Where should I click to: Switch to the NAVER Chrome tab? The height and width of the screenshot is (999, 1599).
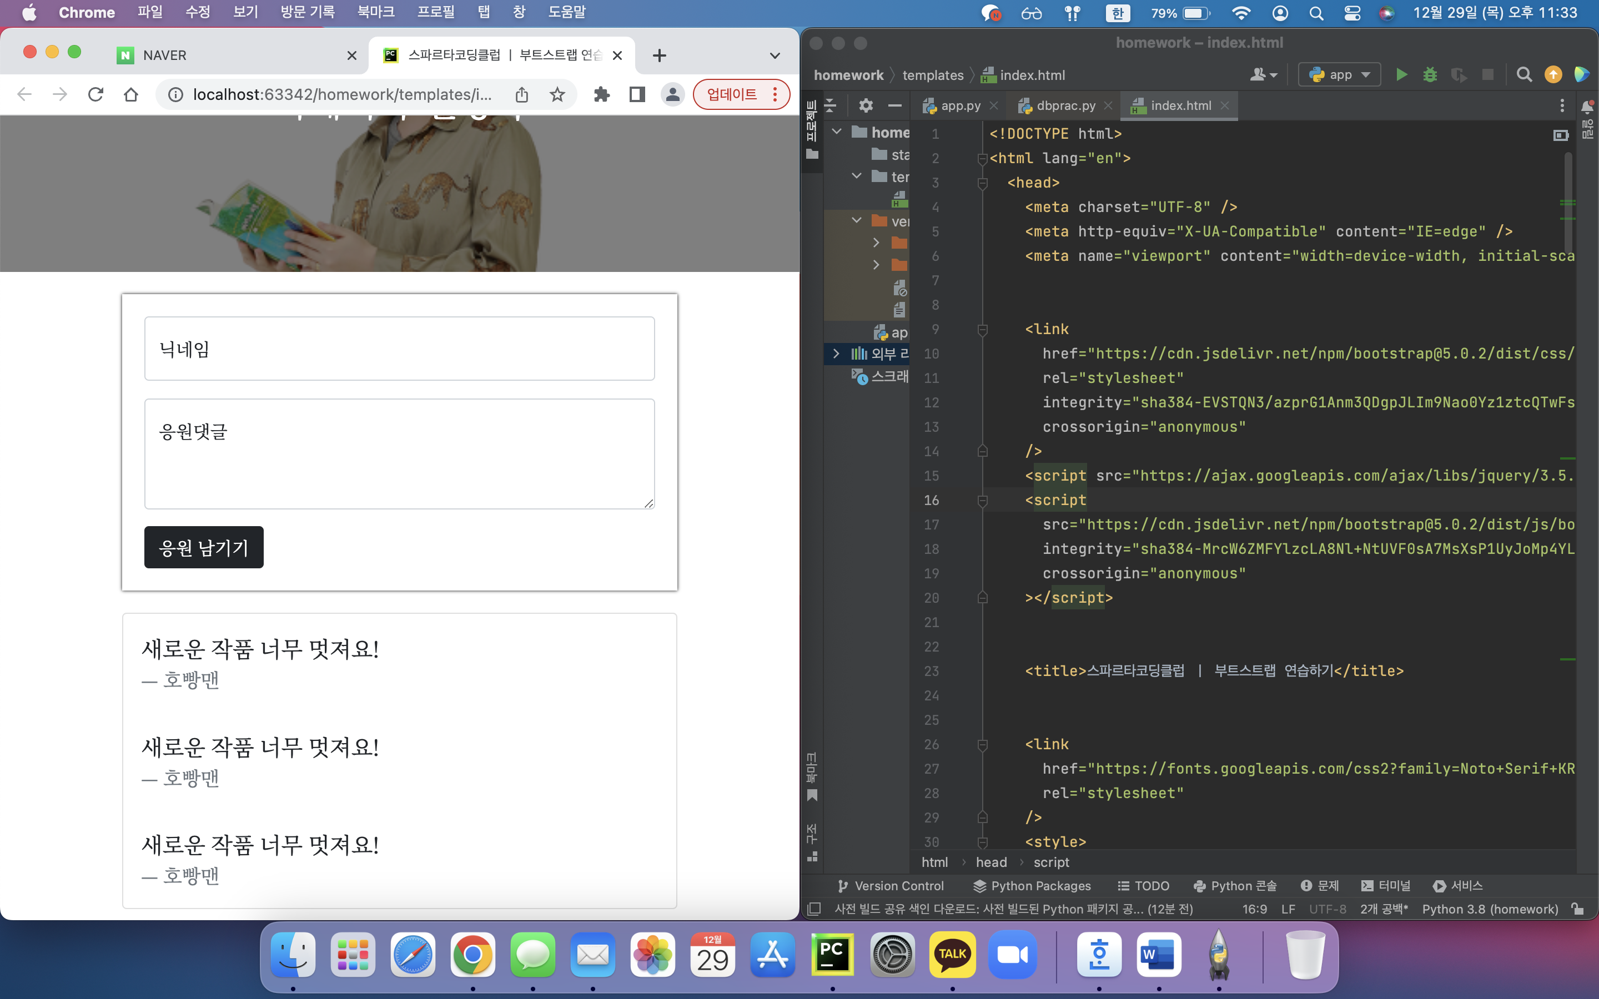[x=236, y=56]
